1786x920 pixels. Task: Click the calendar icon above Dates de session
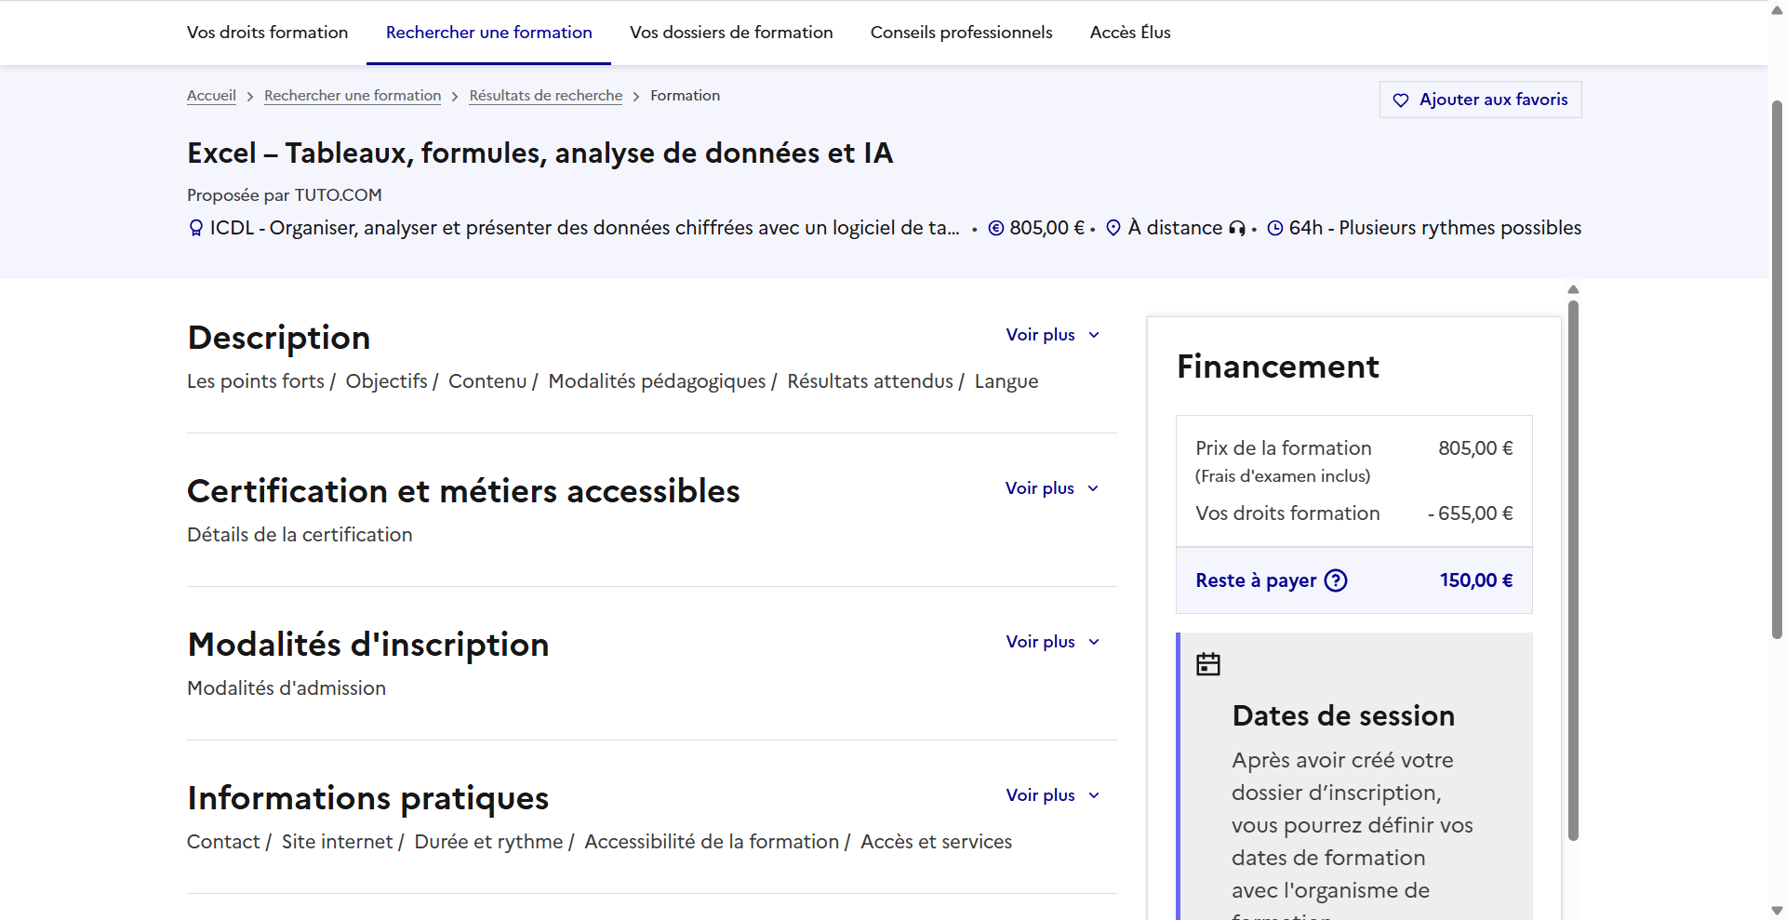[1208, 664]
